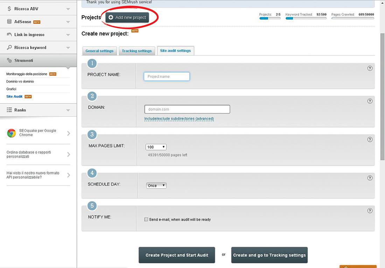Screen dimensions: 385x268
Task: Click into the Project name input field
Action: point(167,76)
